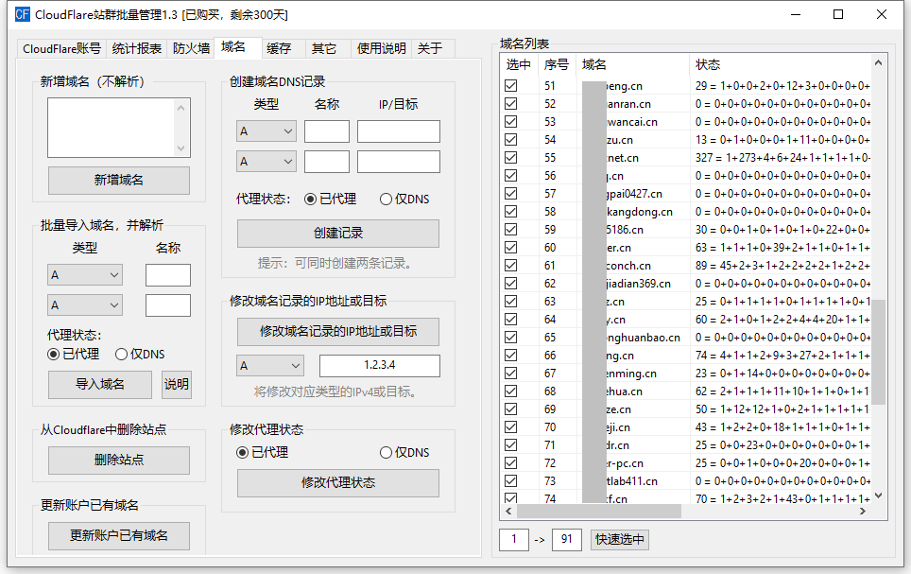Open second 类型 dropdown under 批量导入域名
This screenshot has width=911, height=574.
tap(85, 305)
